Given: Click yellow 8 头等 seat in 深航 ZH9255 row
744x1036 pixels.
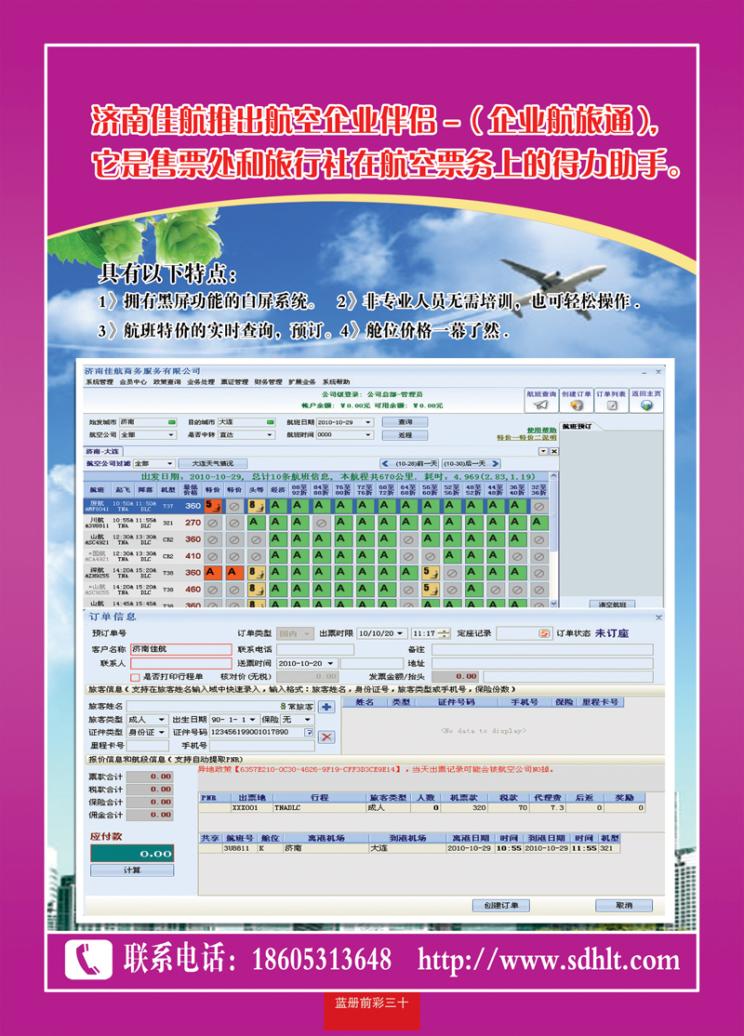Looking at the screenshot, I should pos(256,572).
